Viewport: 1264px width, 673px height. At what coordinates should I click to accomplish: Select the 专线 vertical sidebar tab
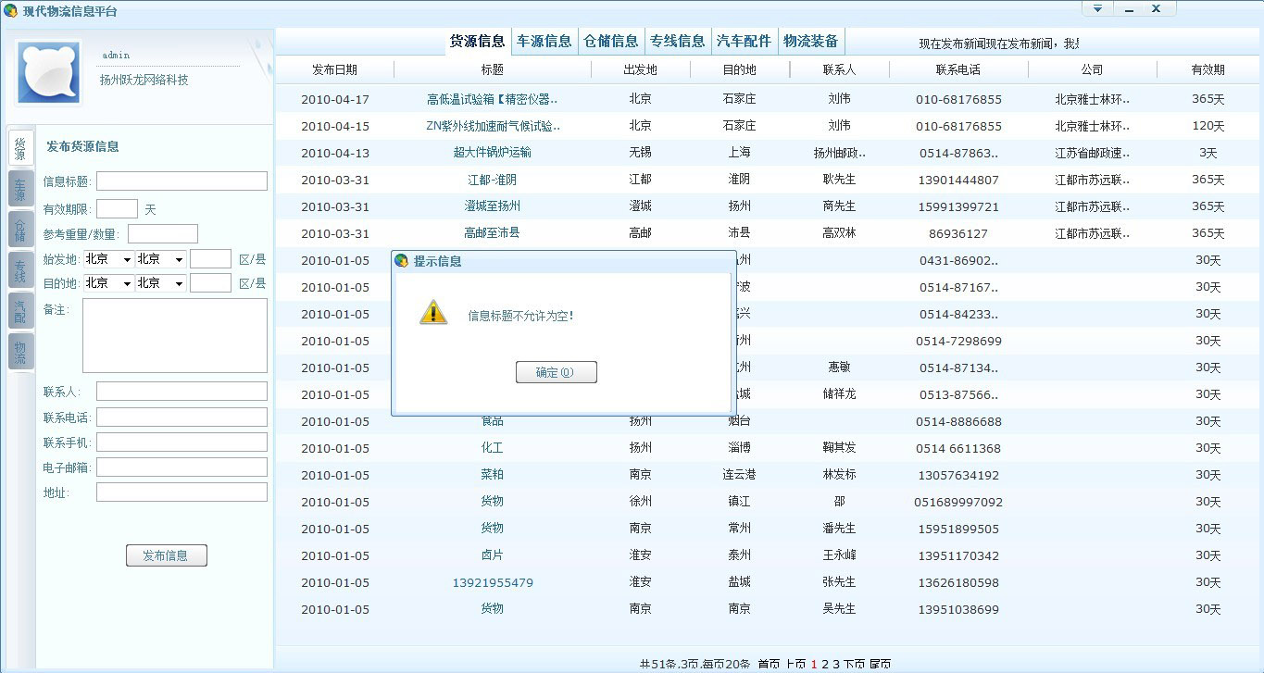[x=20, y=270]
